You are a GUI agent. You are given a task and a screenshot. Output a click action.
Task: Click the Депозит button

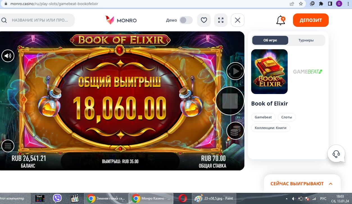point(311,20)
